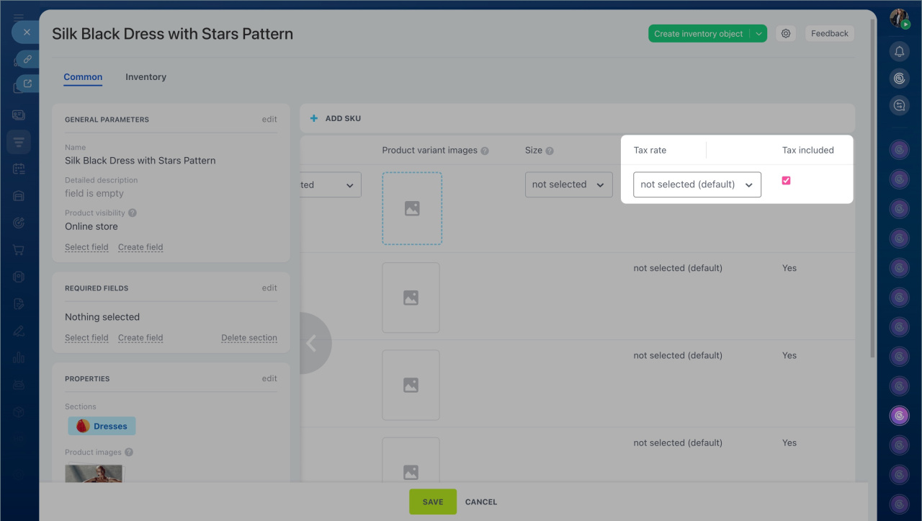Click the green SAVE button
This screenshot has width=922, height=521.
tap(433, 502)
